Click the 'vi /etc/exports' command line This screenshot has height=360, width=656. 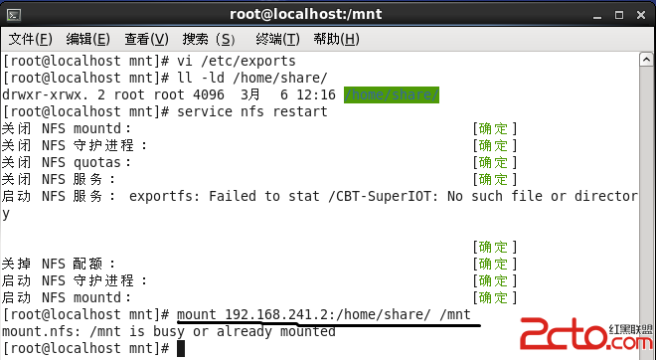[x=237, y=61]
